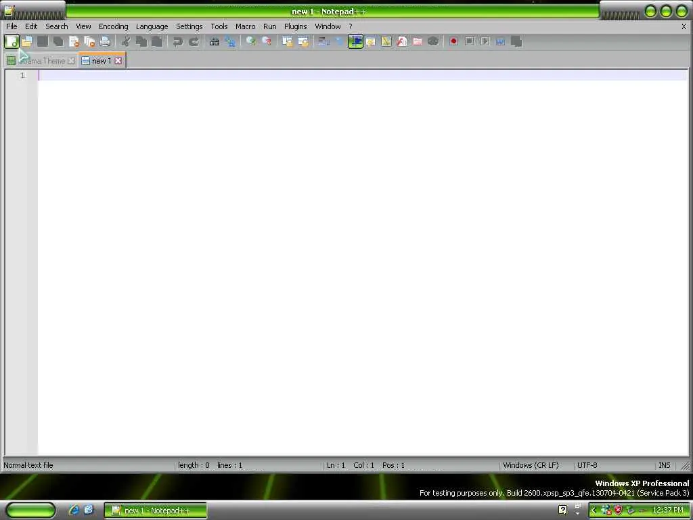The width and height of the screenshot is (693, 520).
Task: Open the Document Map toolbar icon
Action: coord(386,41)
